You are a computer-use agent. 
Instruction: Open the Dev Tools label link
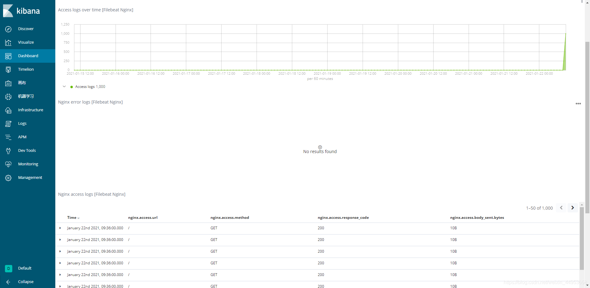pyautogui.click(x=27, y=151)
